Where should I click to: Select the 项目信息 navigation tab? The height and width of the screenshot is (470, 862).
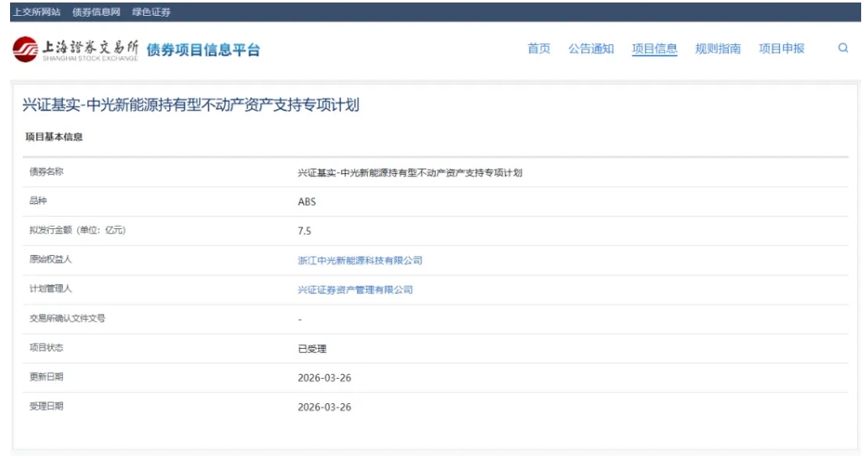tap(654, 49)
